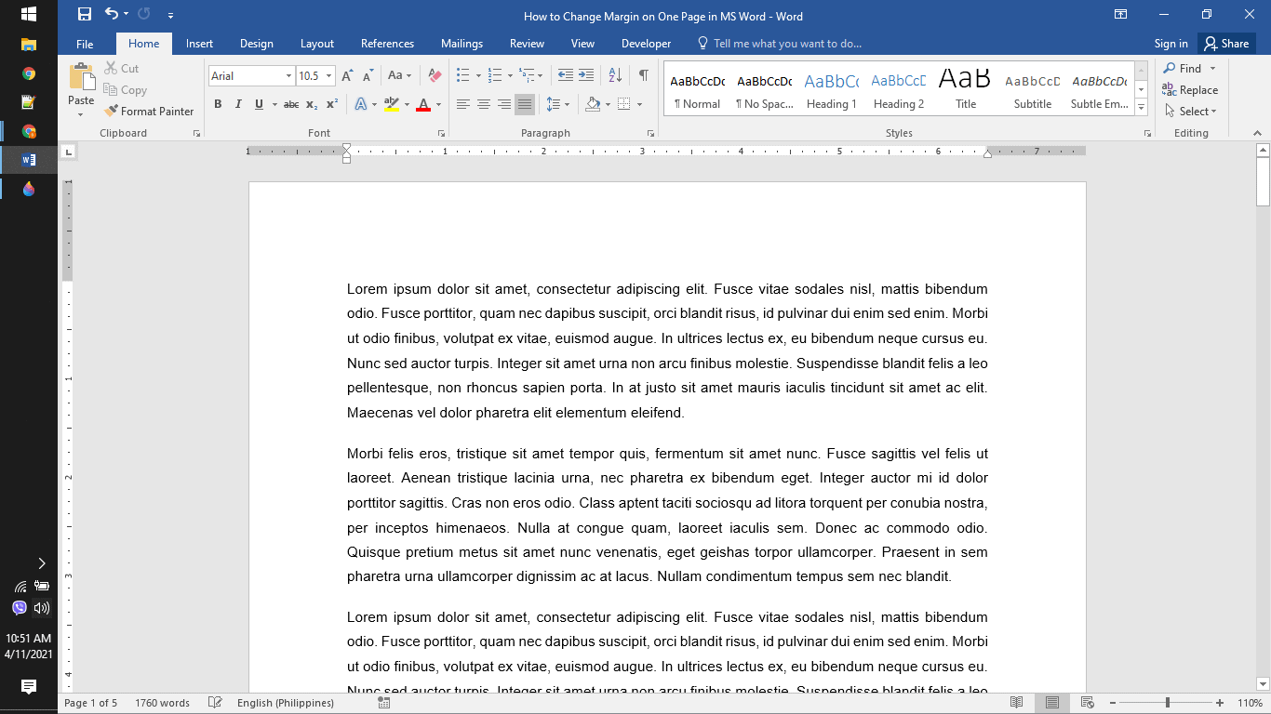Center align the paragraph
The image size is (1271, 714).
tap(483, 104)
